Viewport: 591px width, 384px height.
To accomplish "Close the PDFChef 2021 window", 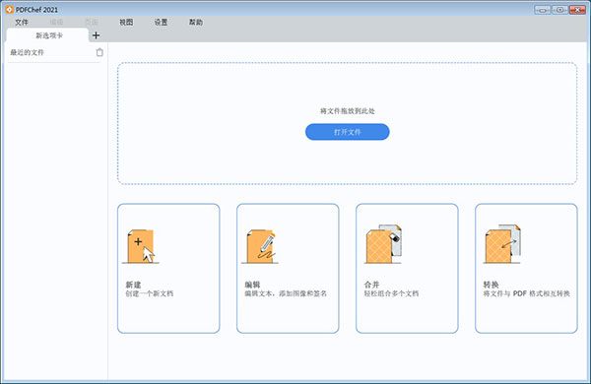I will point(577,10).
